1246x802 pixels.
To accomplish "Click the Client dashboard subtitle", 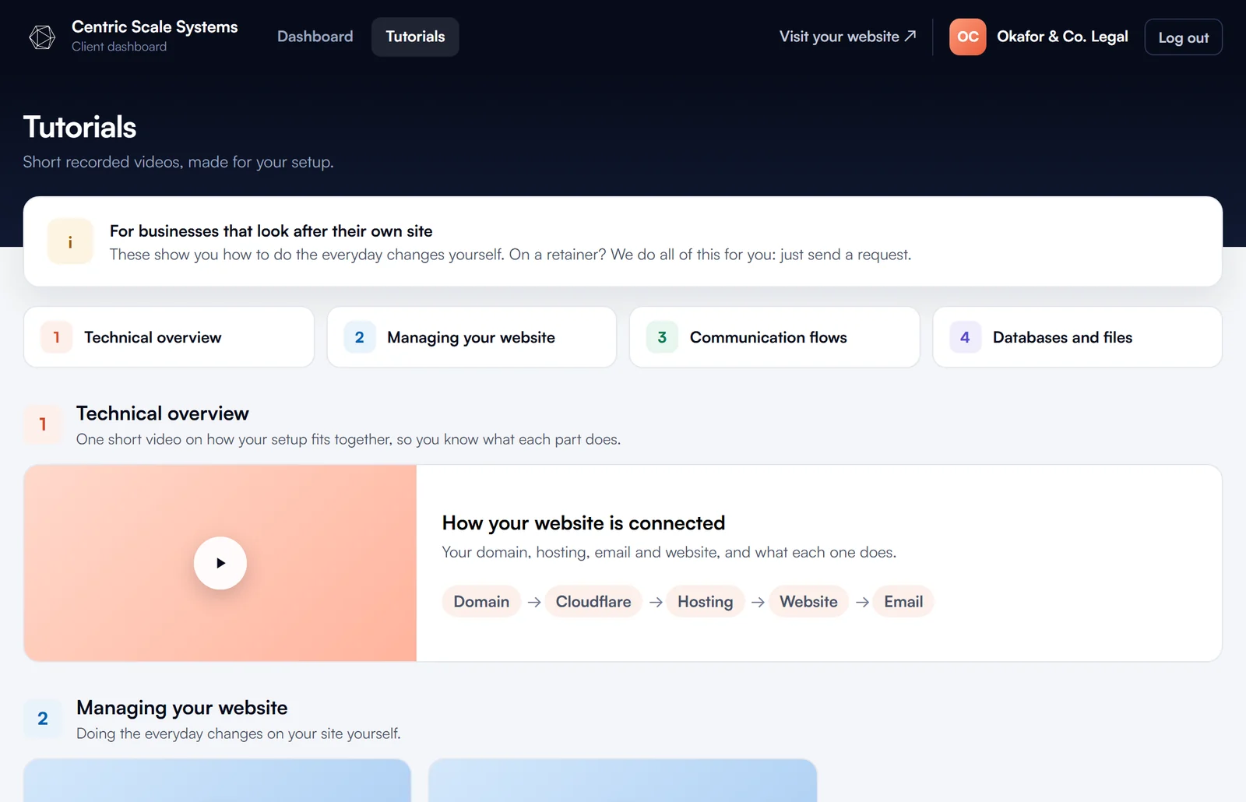I will pos(119,47).
